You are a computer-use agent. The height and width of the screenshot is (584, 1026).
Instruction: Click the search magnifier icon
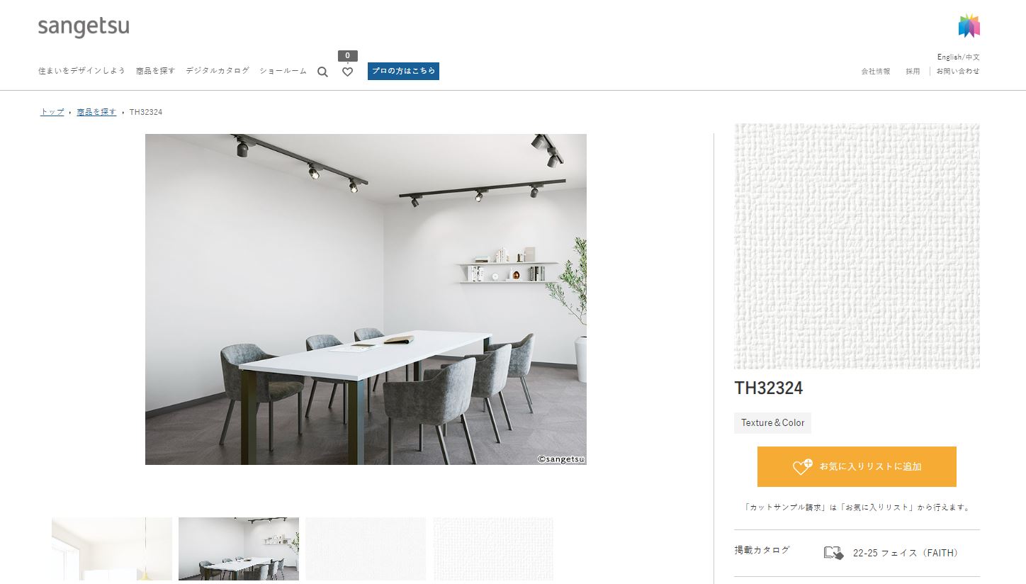point(322,72)
